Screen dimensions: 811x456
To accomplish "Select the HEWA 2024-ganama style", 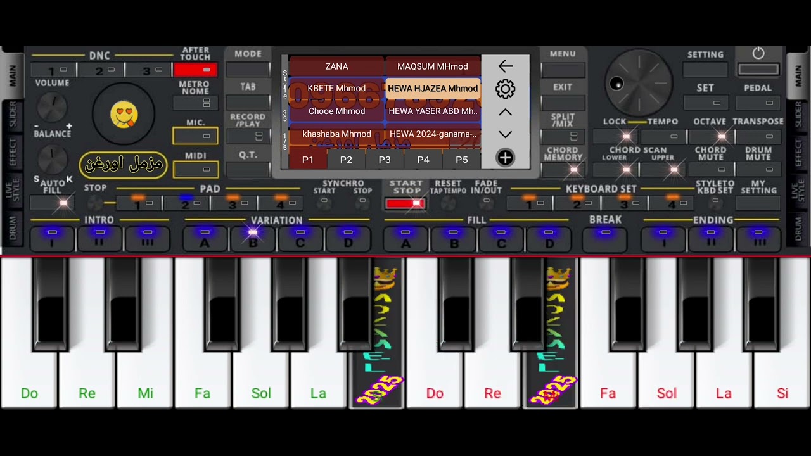I will click(x=433, y=134).
